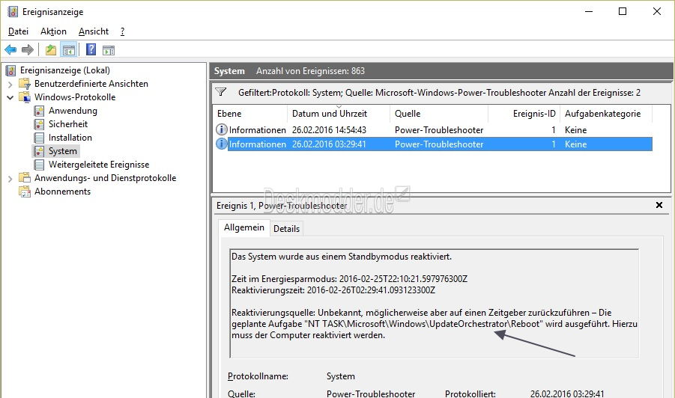675x398 pixels.
Task: Click the Abonnements icon
Action: (x=25, y=192)
